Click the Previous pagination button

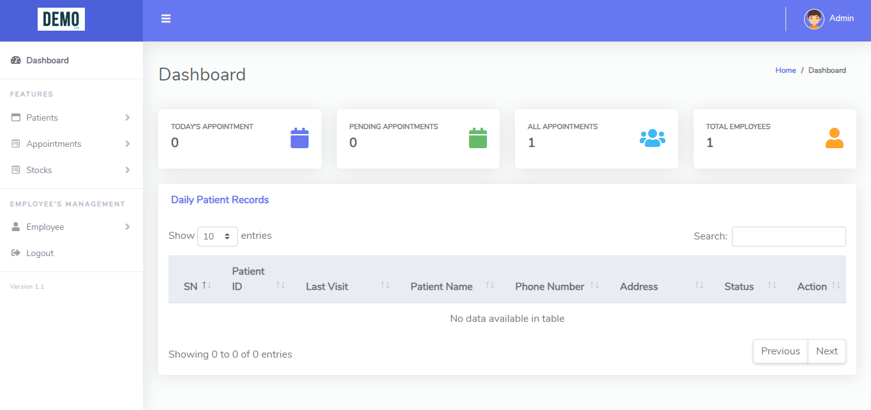pyautogui.click(x=780, y=351)
